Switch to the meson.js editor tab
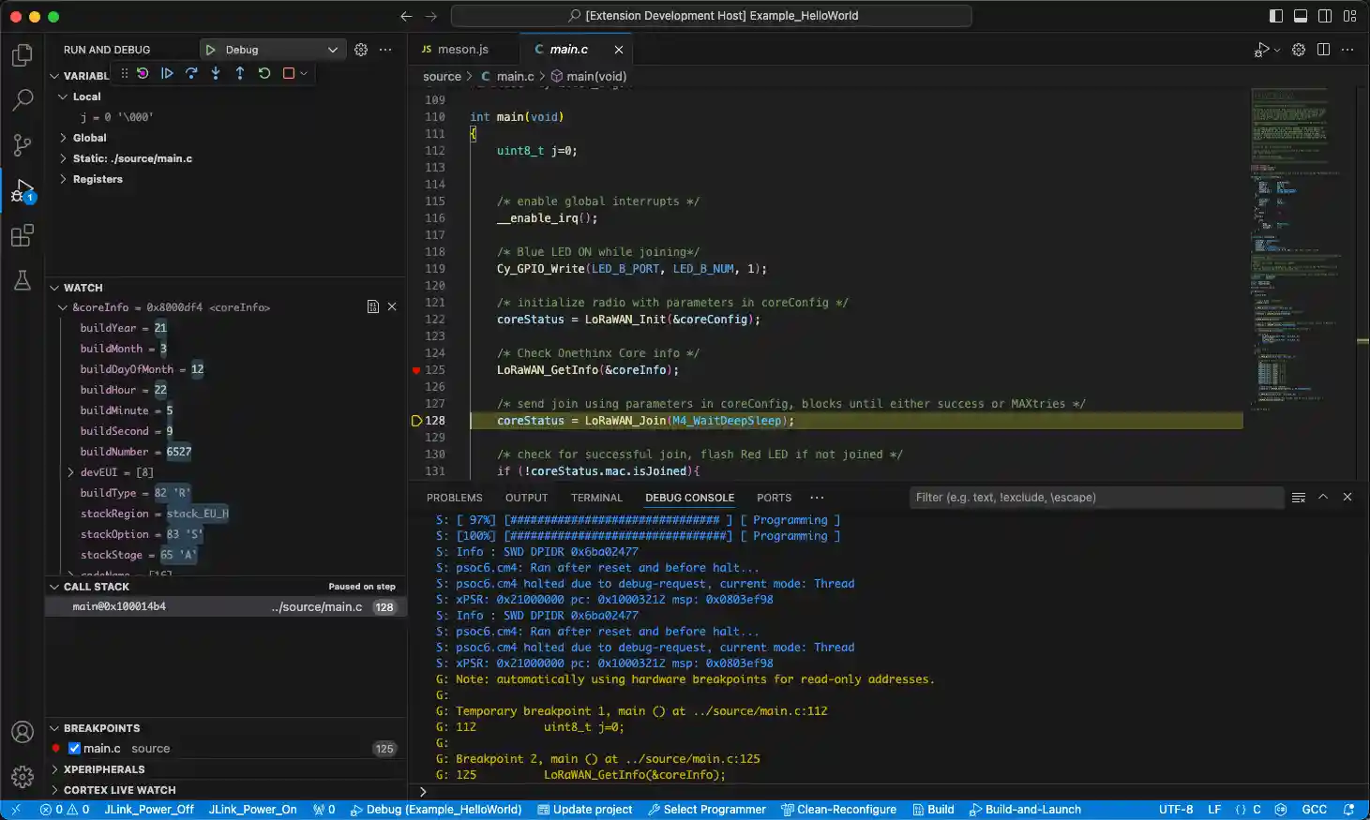The height and width of the screenshot is (820, 1370). point(463,49)
